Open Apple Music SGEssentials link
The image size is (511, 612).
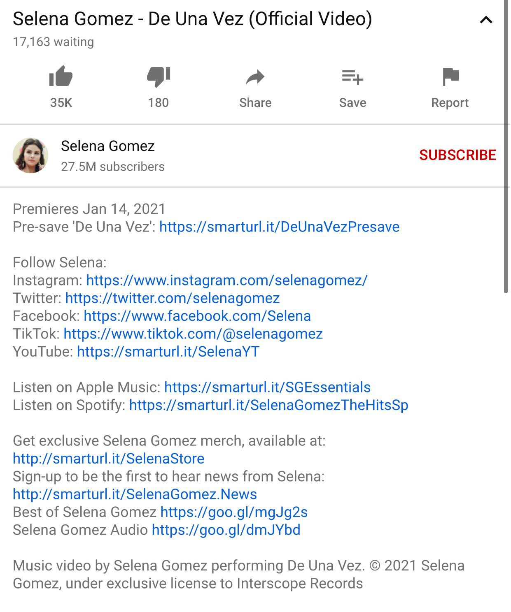tap(267, 387)
